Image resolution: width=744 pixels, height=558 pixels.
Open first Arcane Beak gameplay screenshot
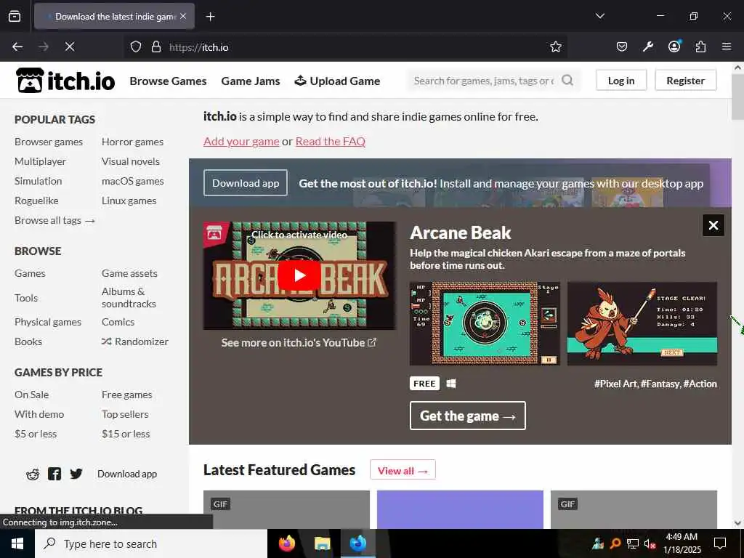click(x=485, y=323)
